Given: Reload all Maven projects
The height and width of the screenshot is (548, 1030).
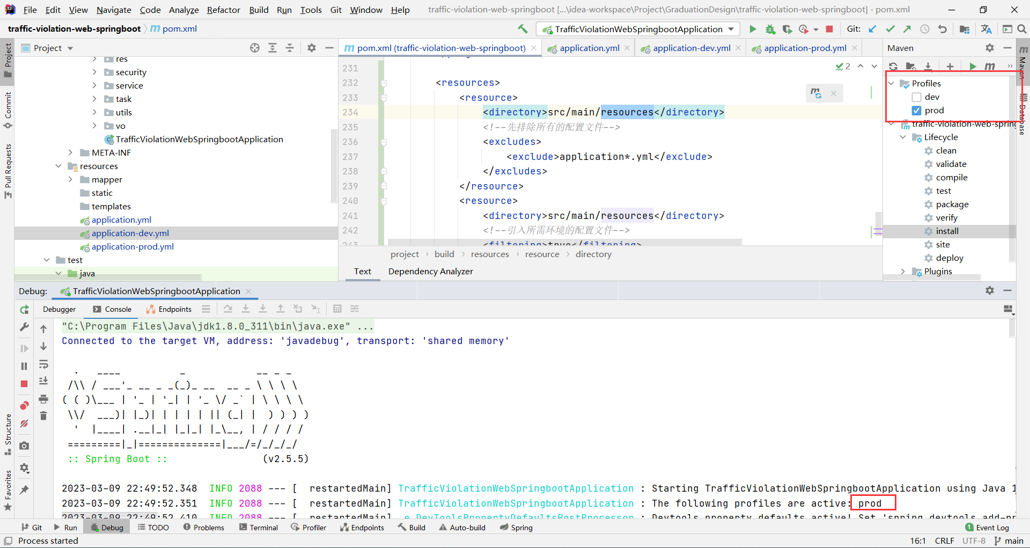Looking at the screenshot, I should [x=893, y=67].
